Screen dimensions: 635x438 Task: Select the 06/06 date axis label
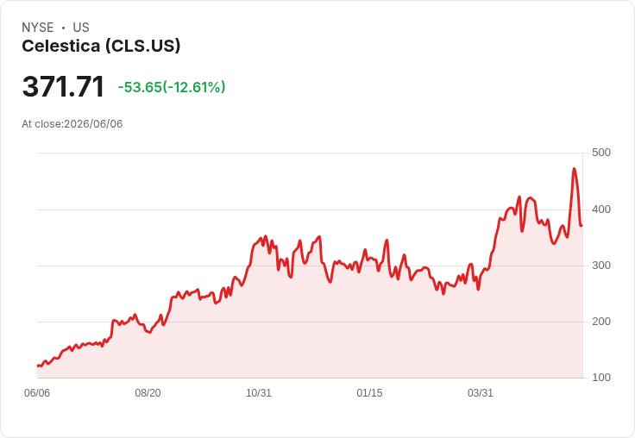(37, 393)
